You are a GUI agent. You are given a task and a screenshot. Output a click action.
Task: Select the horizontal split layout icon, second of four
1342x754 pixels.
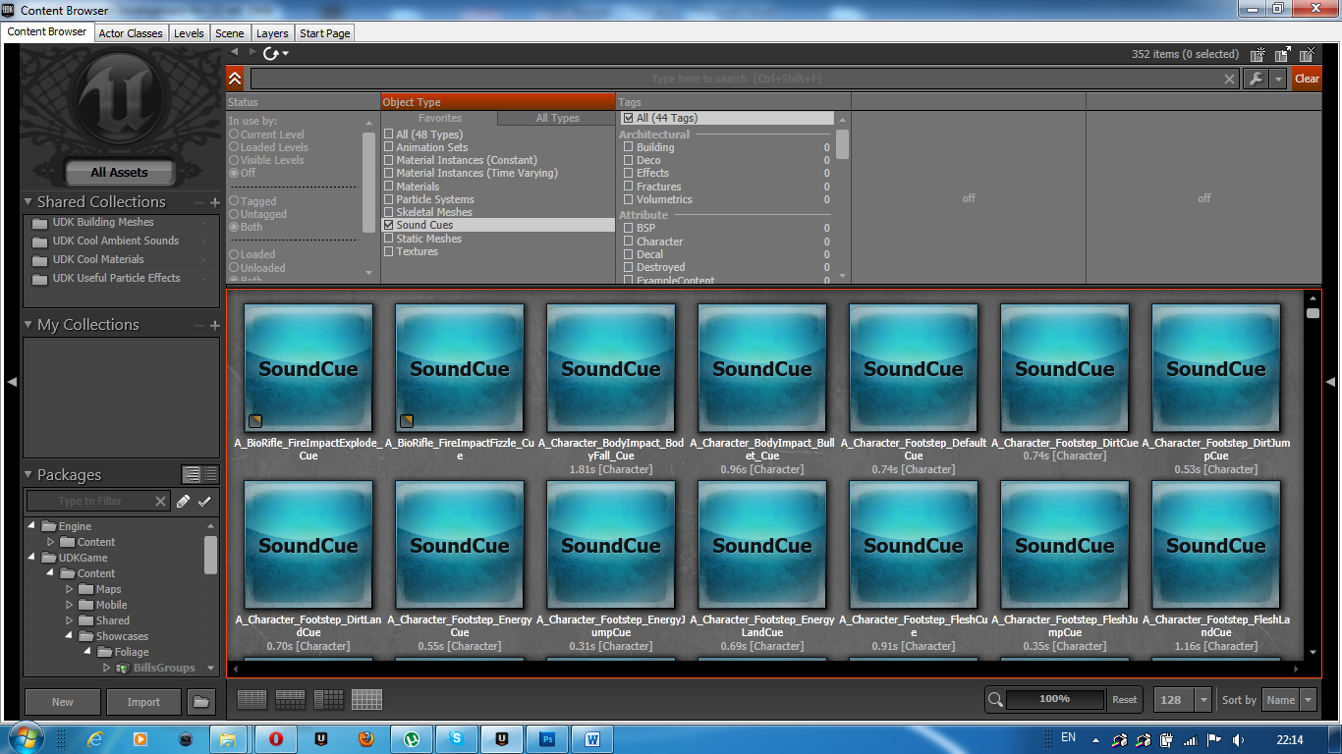tap(290, 699)
